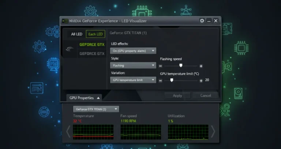The width and height of the screenshot is (281, 149).
Task: Click the NVIDIA claw logo in sidebar
Action: pos(70,49)
